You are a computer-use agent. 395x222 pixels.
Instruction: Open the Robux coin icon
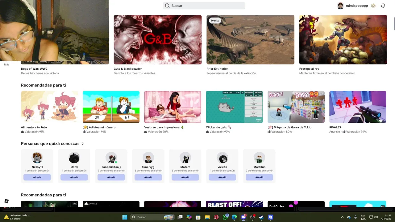click(373, 6)
